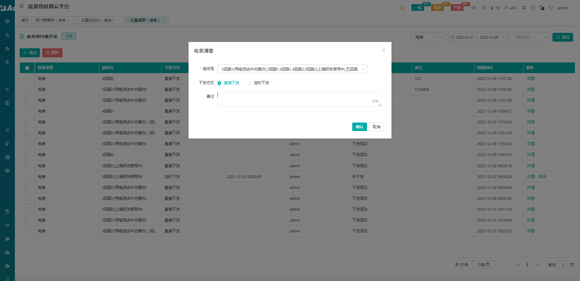The image size is (580, 281).
Task: Check the row created 2022-12-02 09:05:24
Action: [x=27, y=177]
